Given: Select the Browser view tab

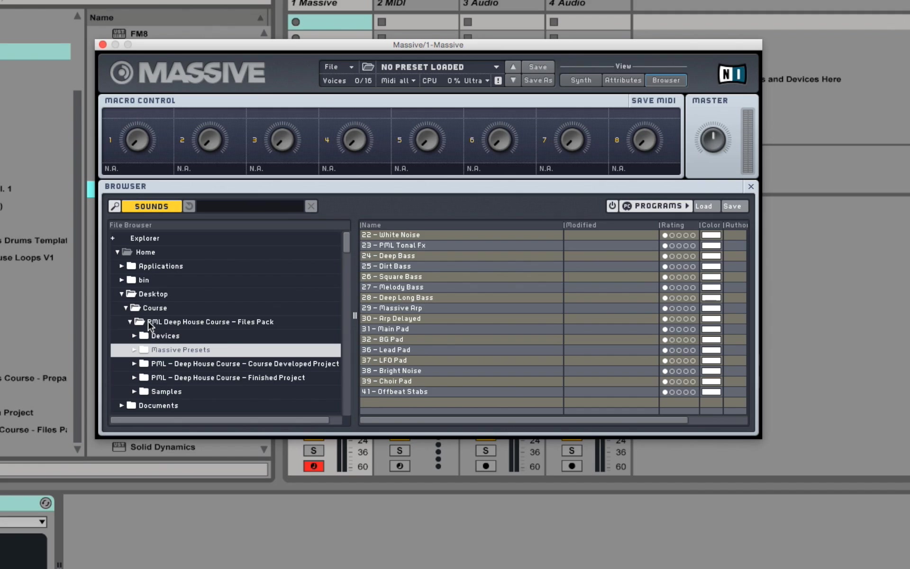Looking at the screenshot, I should (666, 80).
